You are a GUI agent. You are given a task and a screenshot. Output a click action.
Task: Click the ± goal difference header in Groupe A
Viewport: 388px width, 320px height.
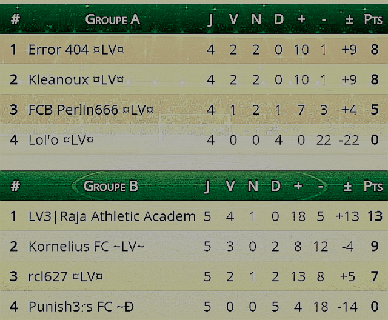coord(349,20)
